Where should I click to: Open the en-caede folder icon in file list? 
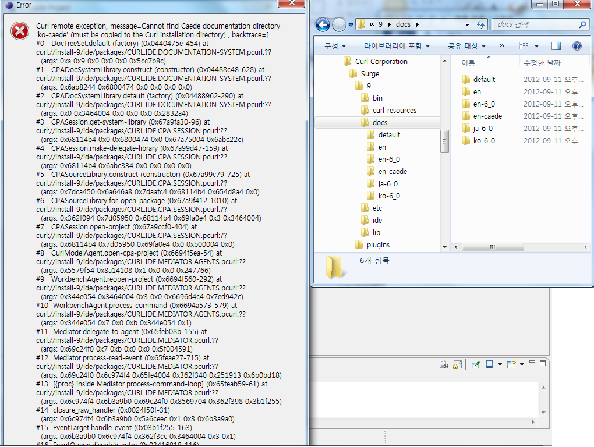tap(466, 116)
